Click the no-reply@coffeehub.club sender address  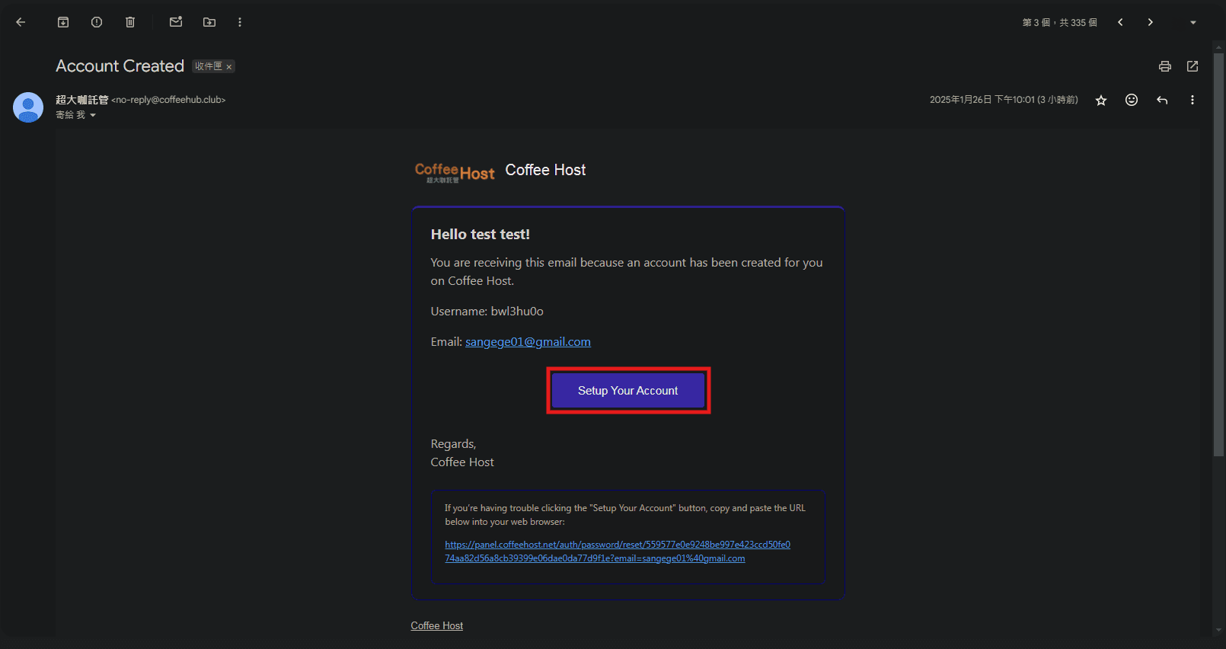point(169,100)
